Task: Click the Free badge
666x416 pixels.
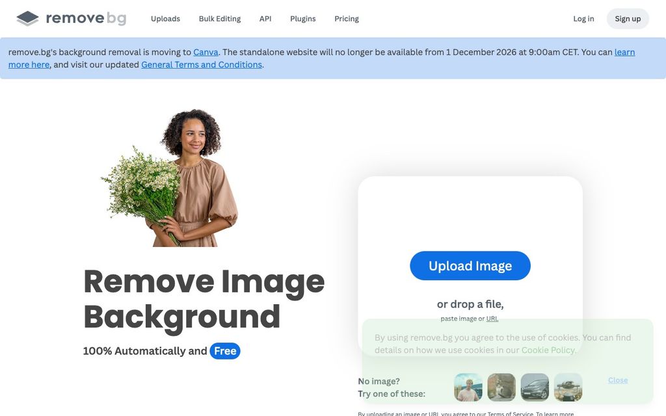Action: (225, 351)
